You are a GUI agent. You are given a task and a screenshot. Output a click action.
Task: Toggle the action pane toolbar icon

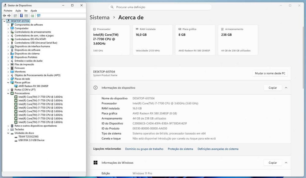[x=26, y=16]
